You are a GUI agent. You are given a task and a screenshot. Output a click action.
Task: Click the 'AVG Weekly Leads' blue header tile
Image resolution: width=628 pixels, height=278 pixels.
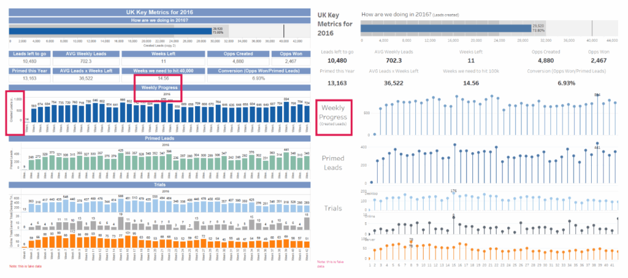pos(86,53)
